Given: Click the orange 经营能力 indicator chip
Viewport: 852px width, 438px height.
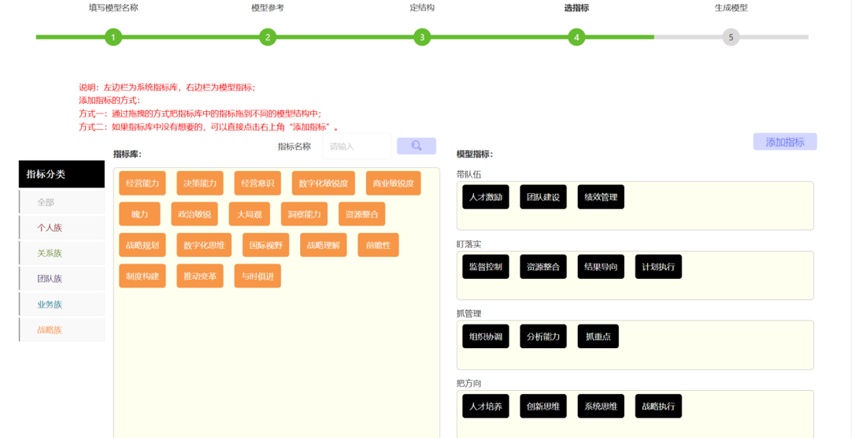Looking at the screenshot, I should click(x=143, y=183).
